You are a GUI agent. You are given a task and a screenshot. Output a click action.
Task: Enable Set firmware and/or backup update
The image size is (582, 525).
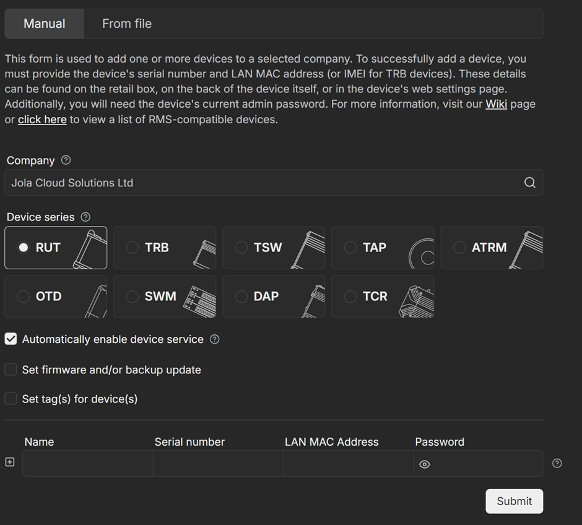pyautogui.click(x=11, y=370)
